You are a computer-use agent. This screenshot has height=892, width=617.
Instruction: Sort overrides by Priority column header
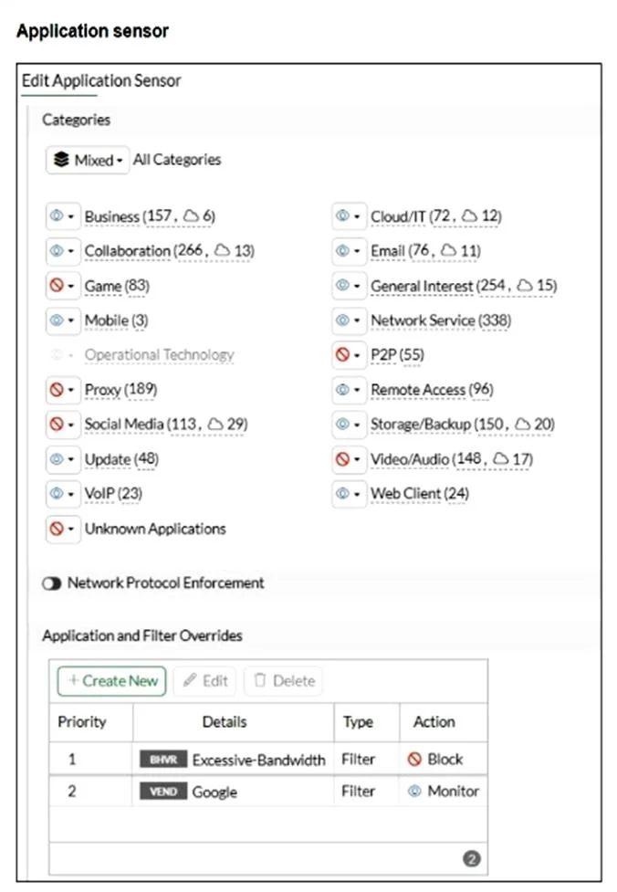pos(82,722)
